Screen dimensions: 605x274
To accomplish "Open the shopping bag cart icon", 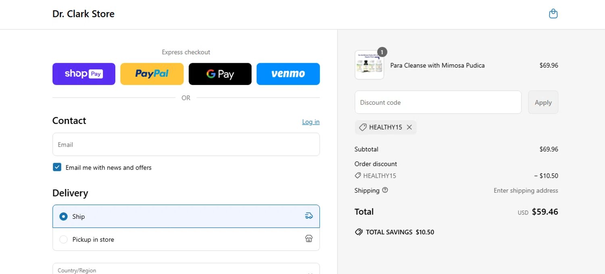I will click(x=553, y=14).
